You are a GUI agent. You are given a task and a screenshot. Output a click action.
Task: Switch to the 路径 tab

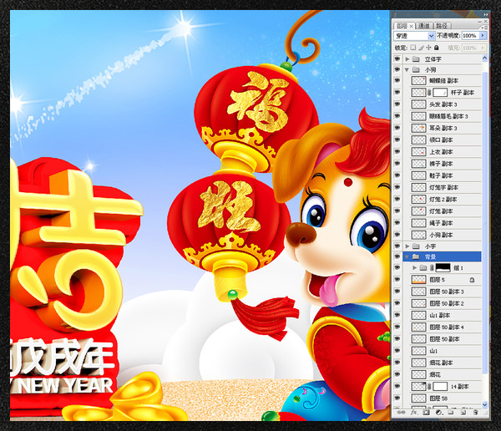(x=442, y=26)
